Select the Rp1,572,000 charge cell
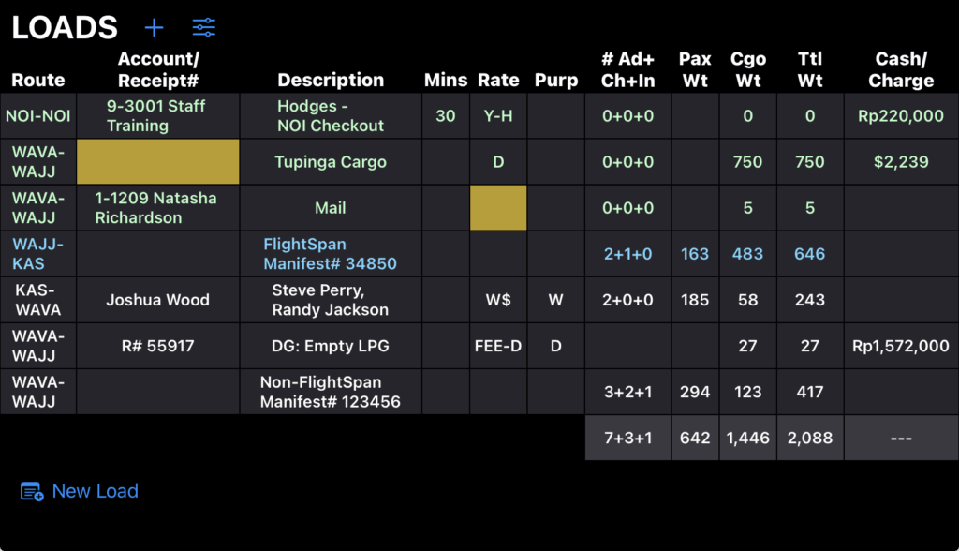The image size is (959, 551). 901,346
